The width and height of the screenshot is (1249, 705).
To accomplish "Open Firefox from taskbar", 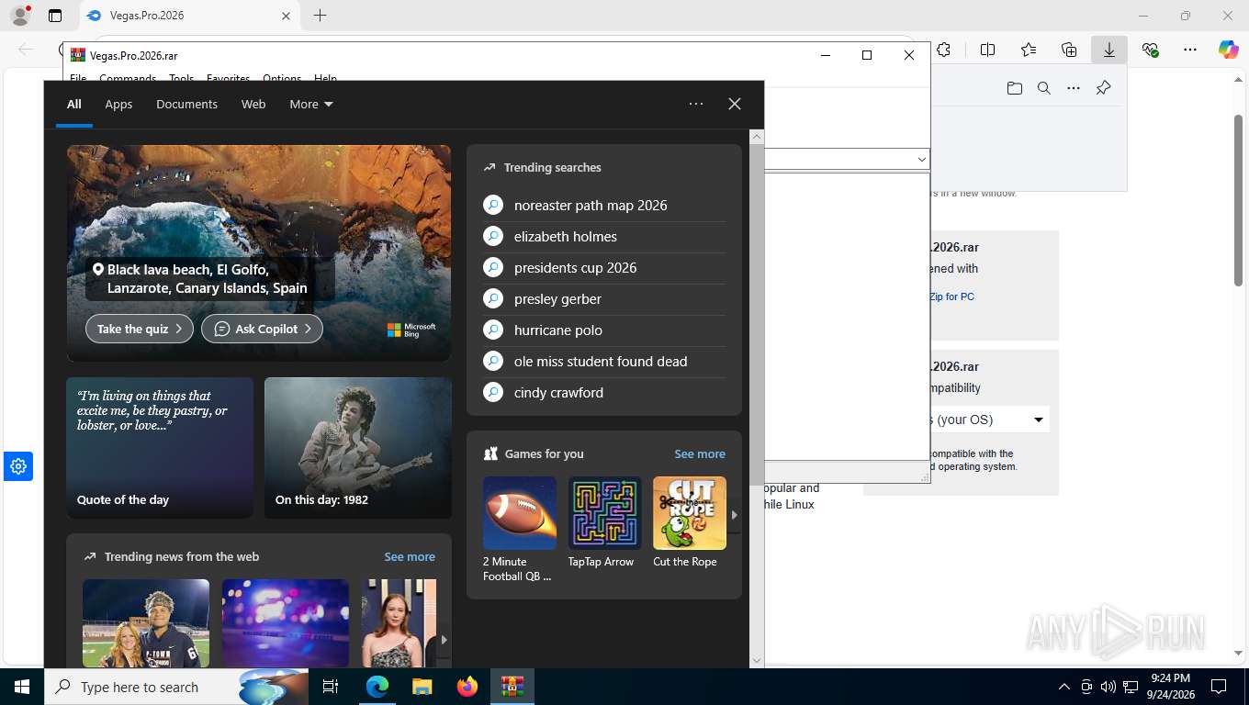I will pyautogui.click(x=467, y=687).
